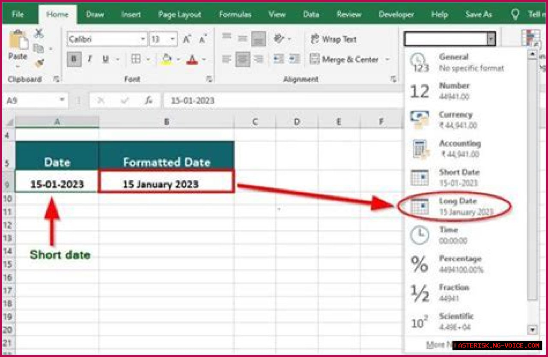548x357 pixels.
Task: Toggle Wrap Text
Action: 334,39
